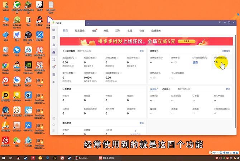Click 更多 in the promotion panel

point(228,89)
